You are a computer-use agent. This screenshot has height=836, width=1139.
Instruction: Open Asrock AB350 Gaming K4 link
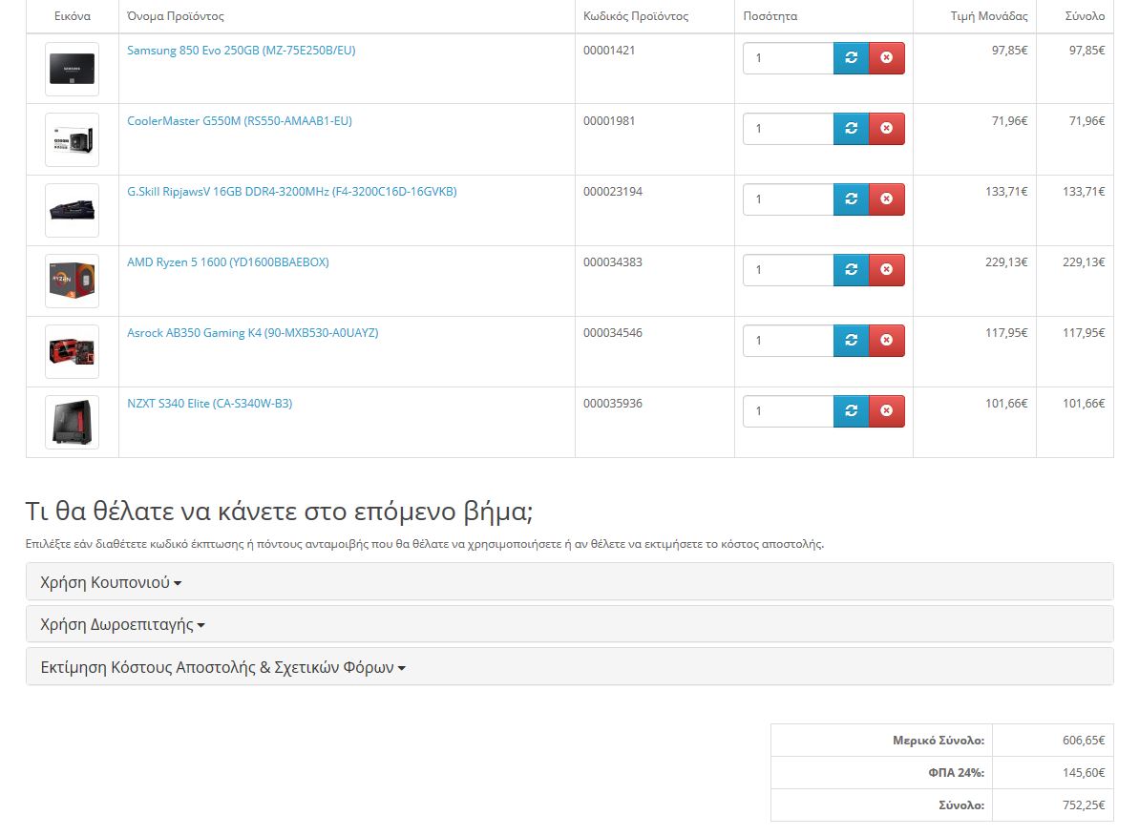(x=253, y=333)
